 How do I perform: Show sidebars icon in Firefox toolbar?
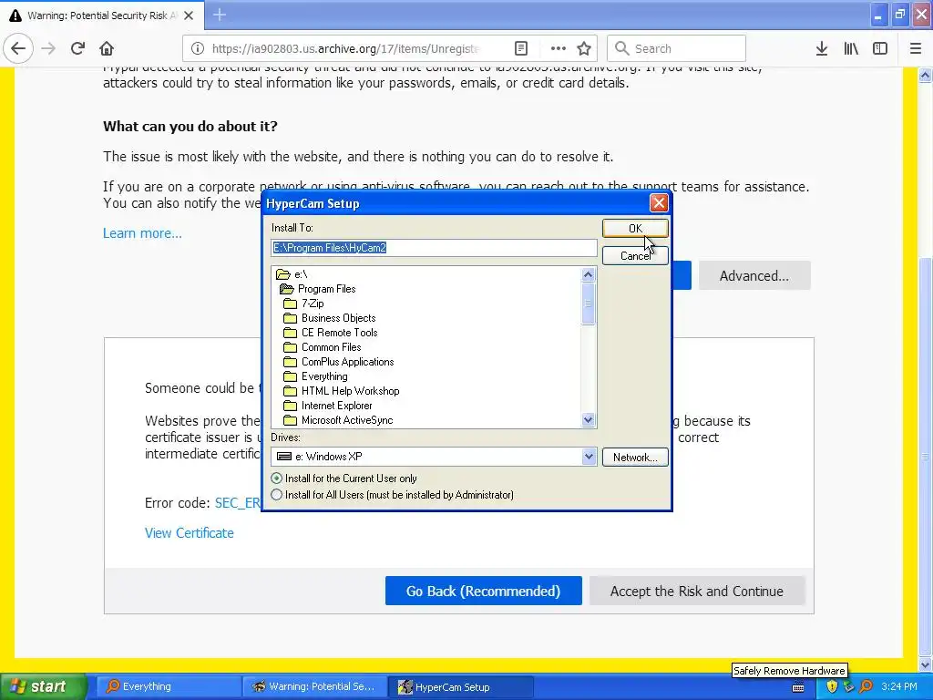(880, 48)
